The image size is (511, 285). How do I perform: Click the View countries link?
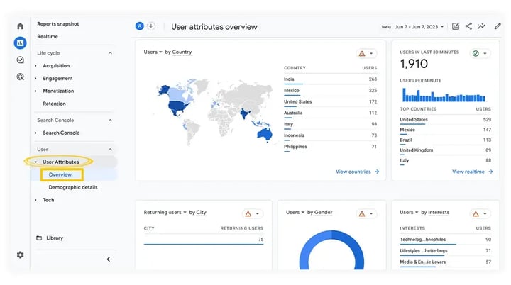pos(357,172)
